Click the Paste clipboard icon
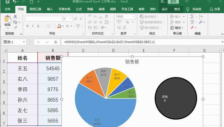224x127 pixels. click(x=8, y=19)
